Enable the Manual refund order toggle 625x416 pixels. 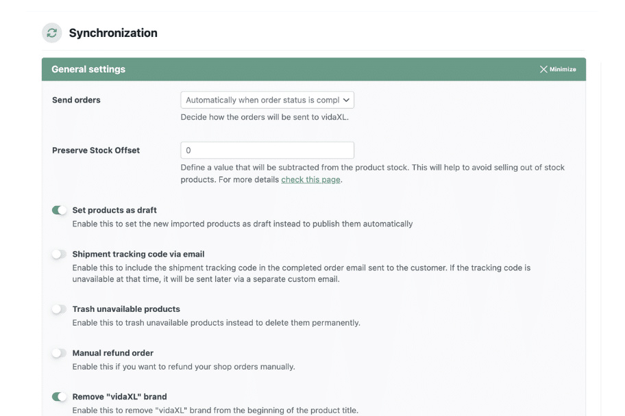60,353
